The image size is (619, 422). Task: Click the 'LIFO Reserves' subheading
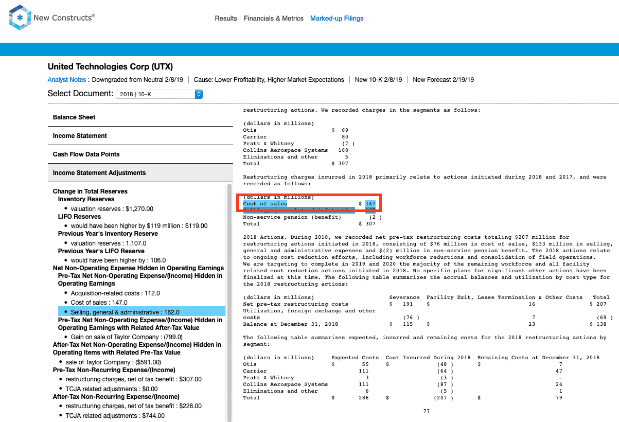80,217
